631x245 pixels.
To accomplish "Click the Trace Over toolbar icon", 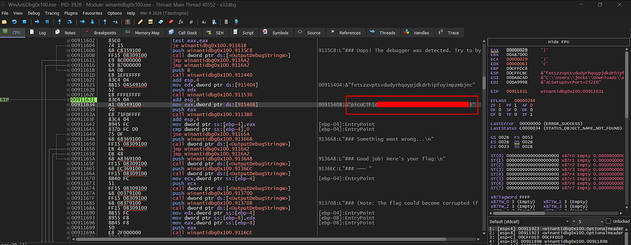I will pyautogui.click(x=92, y=22).
